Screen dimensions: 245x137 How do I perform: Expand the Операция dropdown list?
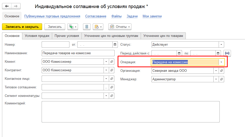click(x=221, y=62)
